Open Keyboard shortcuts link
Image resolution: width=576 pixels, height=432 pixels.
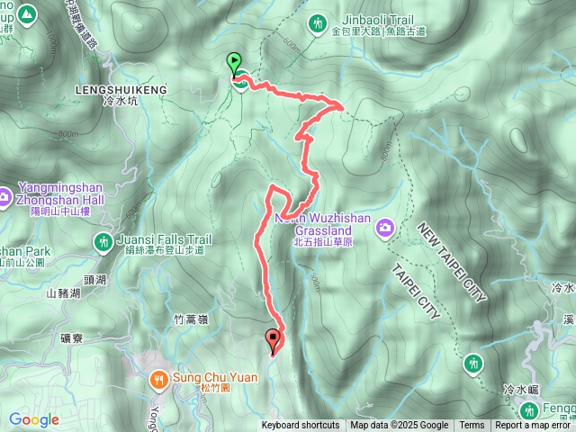coord(301,426)
